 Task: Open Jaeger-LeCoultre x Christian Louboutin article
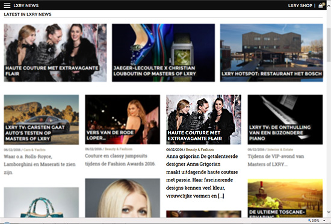point(163,53)
